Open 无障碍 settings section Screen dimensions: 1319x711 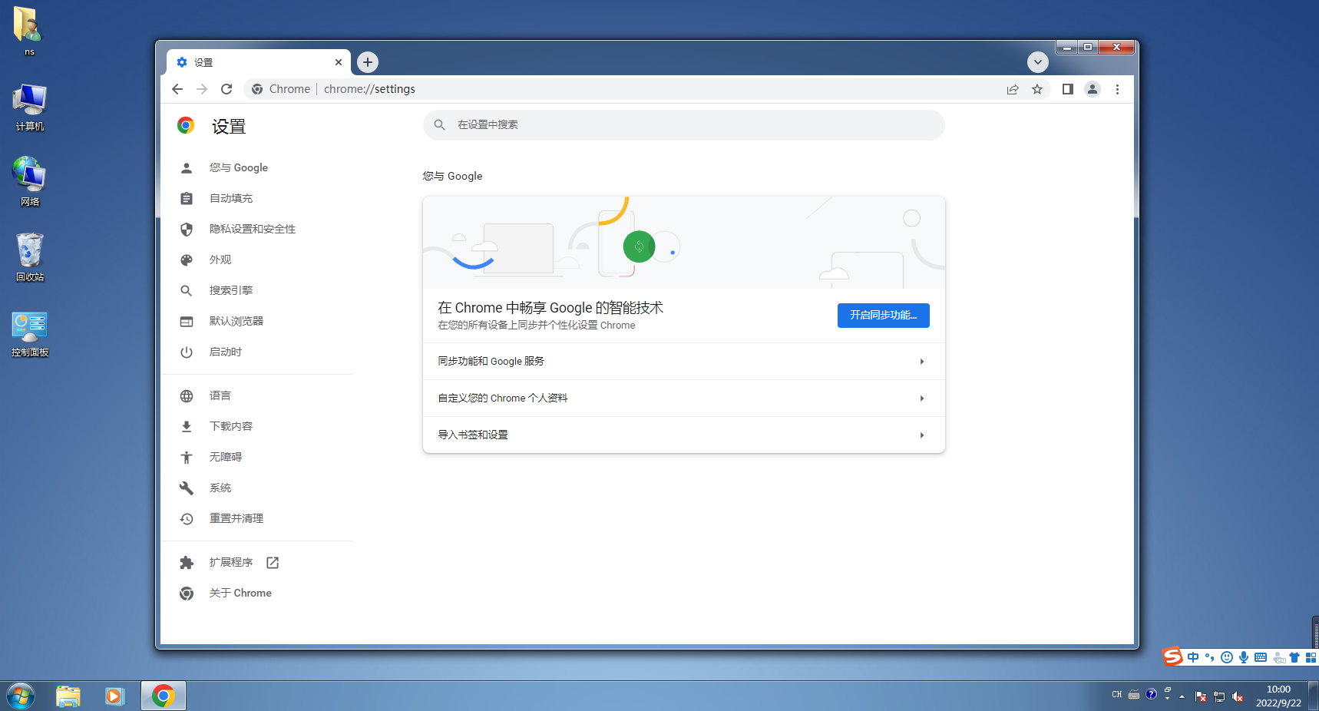(x=225, y=458)
